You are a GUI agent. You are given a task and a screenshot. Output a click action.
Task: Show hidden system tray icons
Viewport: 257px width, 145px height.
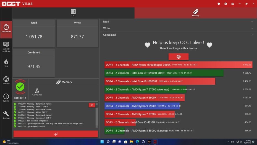tap(228, 142)
